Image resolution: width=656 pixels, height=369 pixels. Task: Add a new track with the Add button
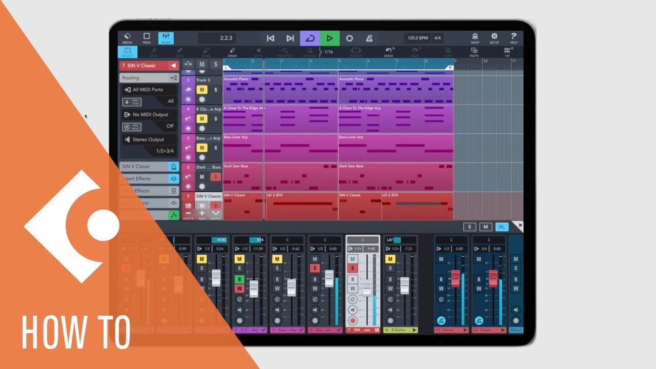point(202,215)
